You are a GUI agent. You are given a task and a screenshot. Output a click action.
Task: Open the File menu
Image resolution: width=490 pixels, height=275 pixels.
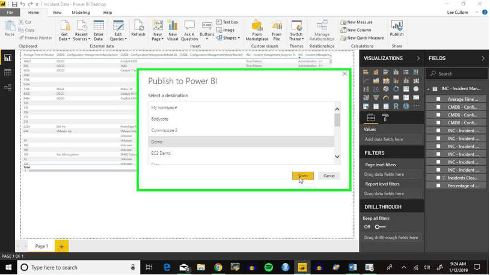(10, 13)
